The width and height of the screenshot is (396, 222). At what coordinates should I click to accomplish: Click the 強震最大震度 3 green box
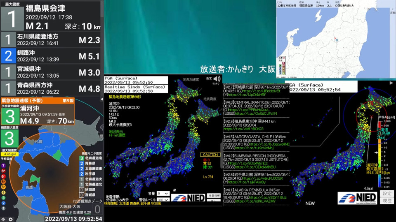pos(9,139)
